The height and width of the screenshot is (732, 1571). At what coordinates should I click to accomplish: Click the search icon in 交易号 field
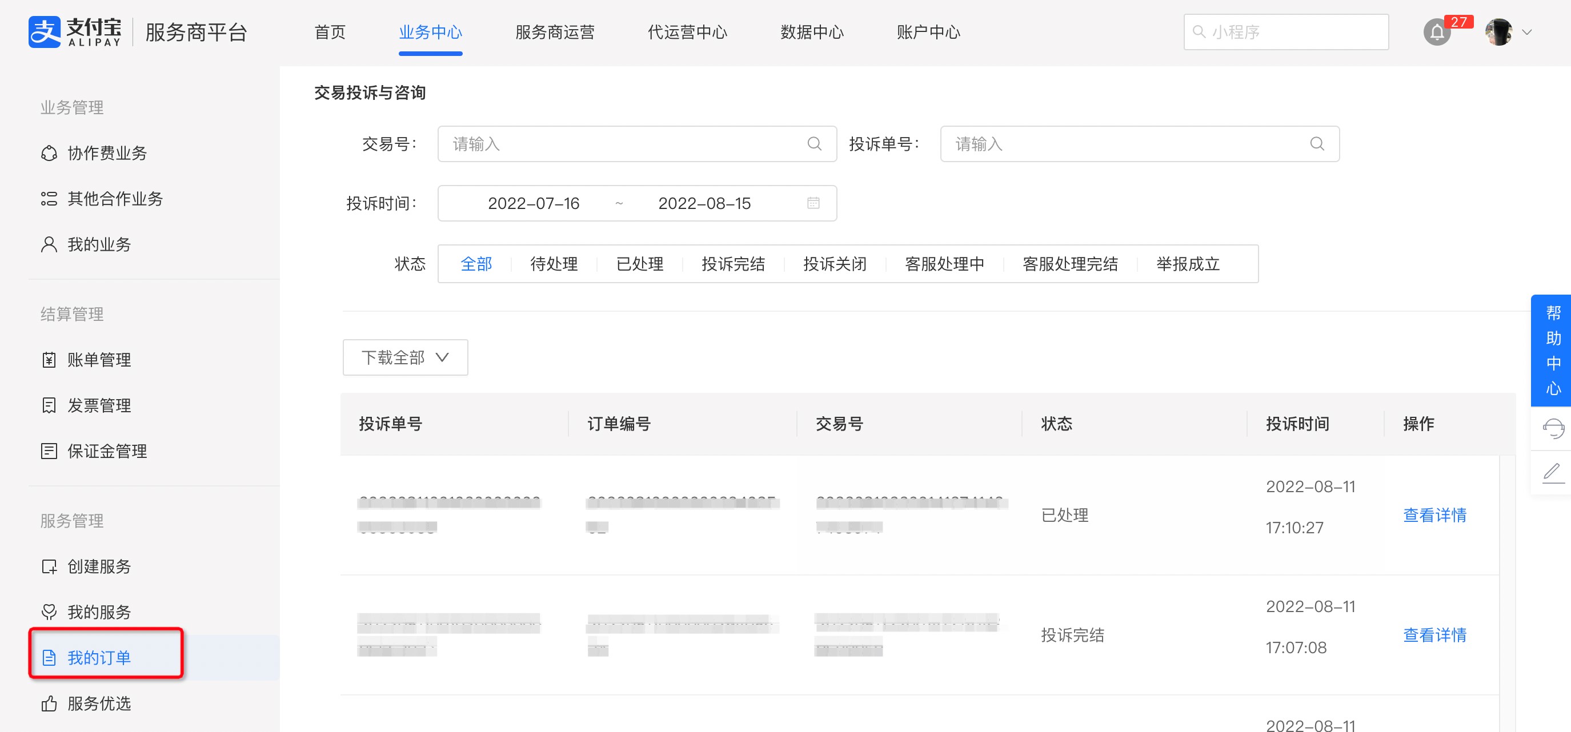point(814,144)
